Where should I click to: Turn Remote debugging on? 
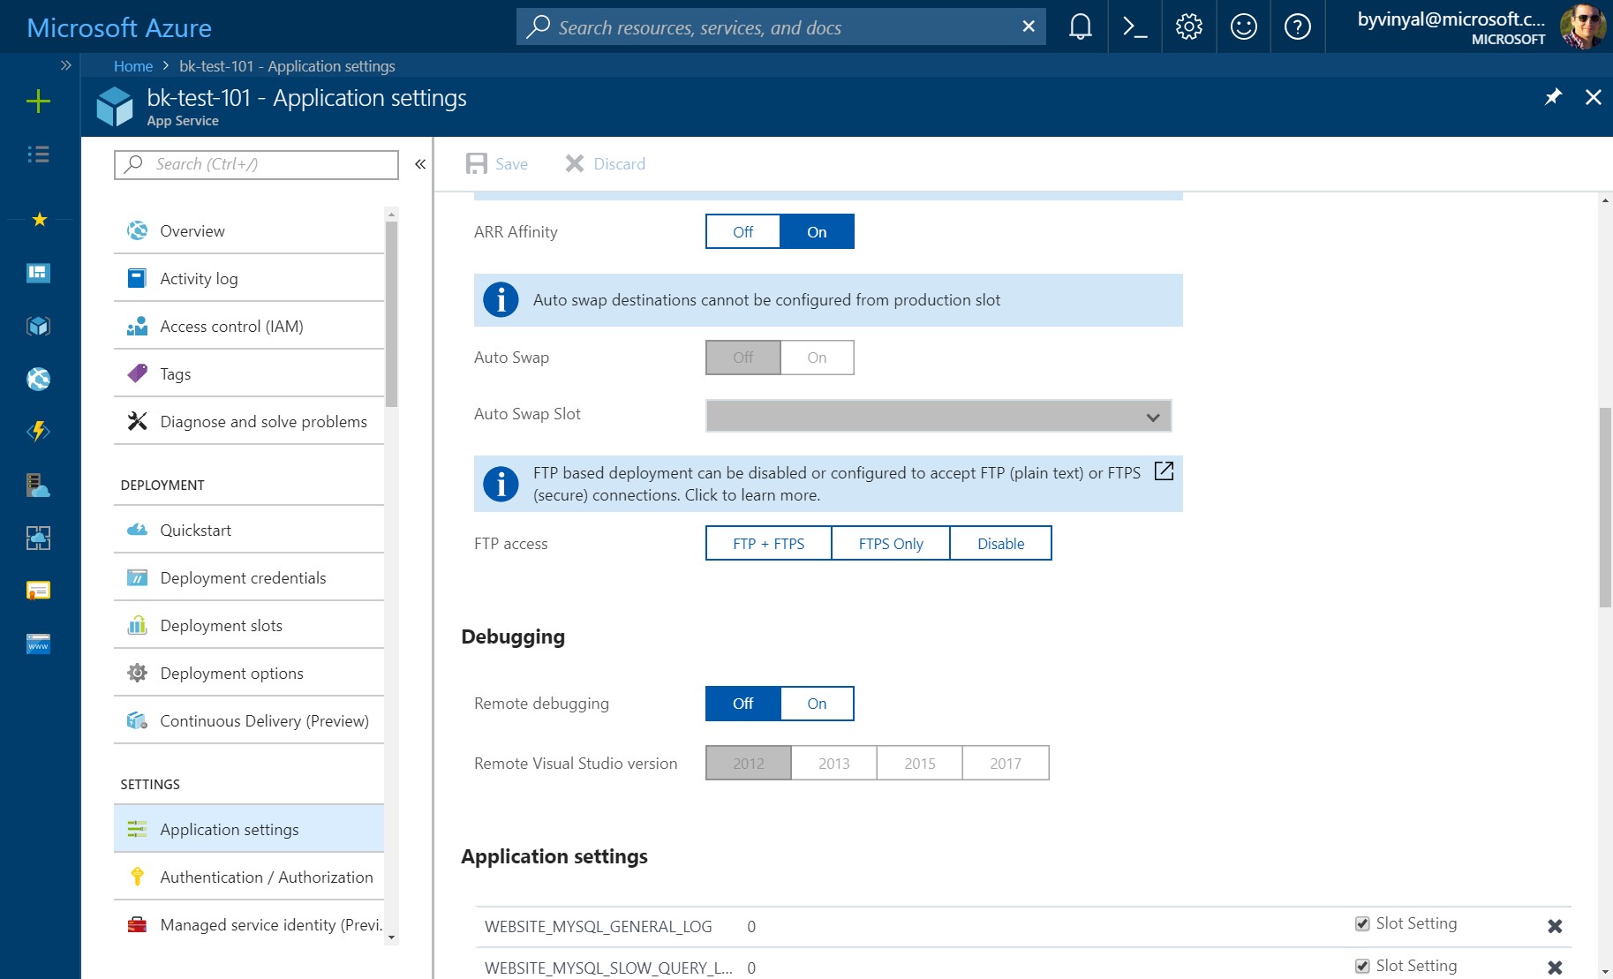point(817,704)
